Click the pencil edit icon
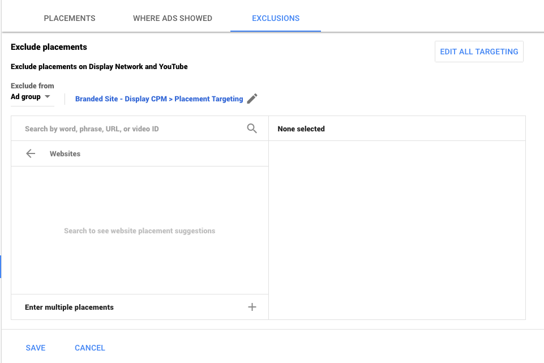 (x=252, y=99)
